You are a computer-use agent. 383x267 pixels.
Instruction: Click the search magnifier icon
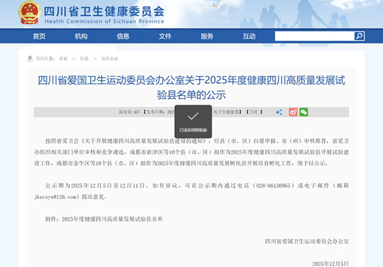click(359, 36)
